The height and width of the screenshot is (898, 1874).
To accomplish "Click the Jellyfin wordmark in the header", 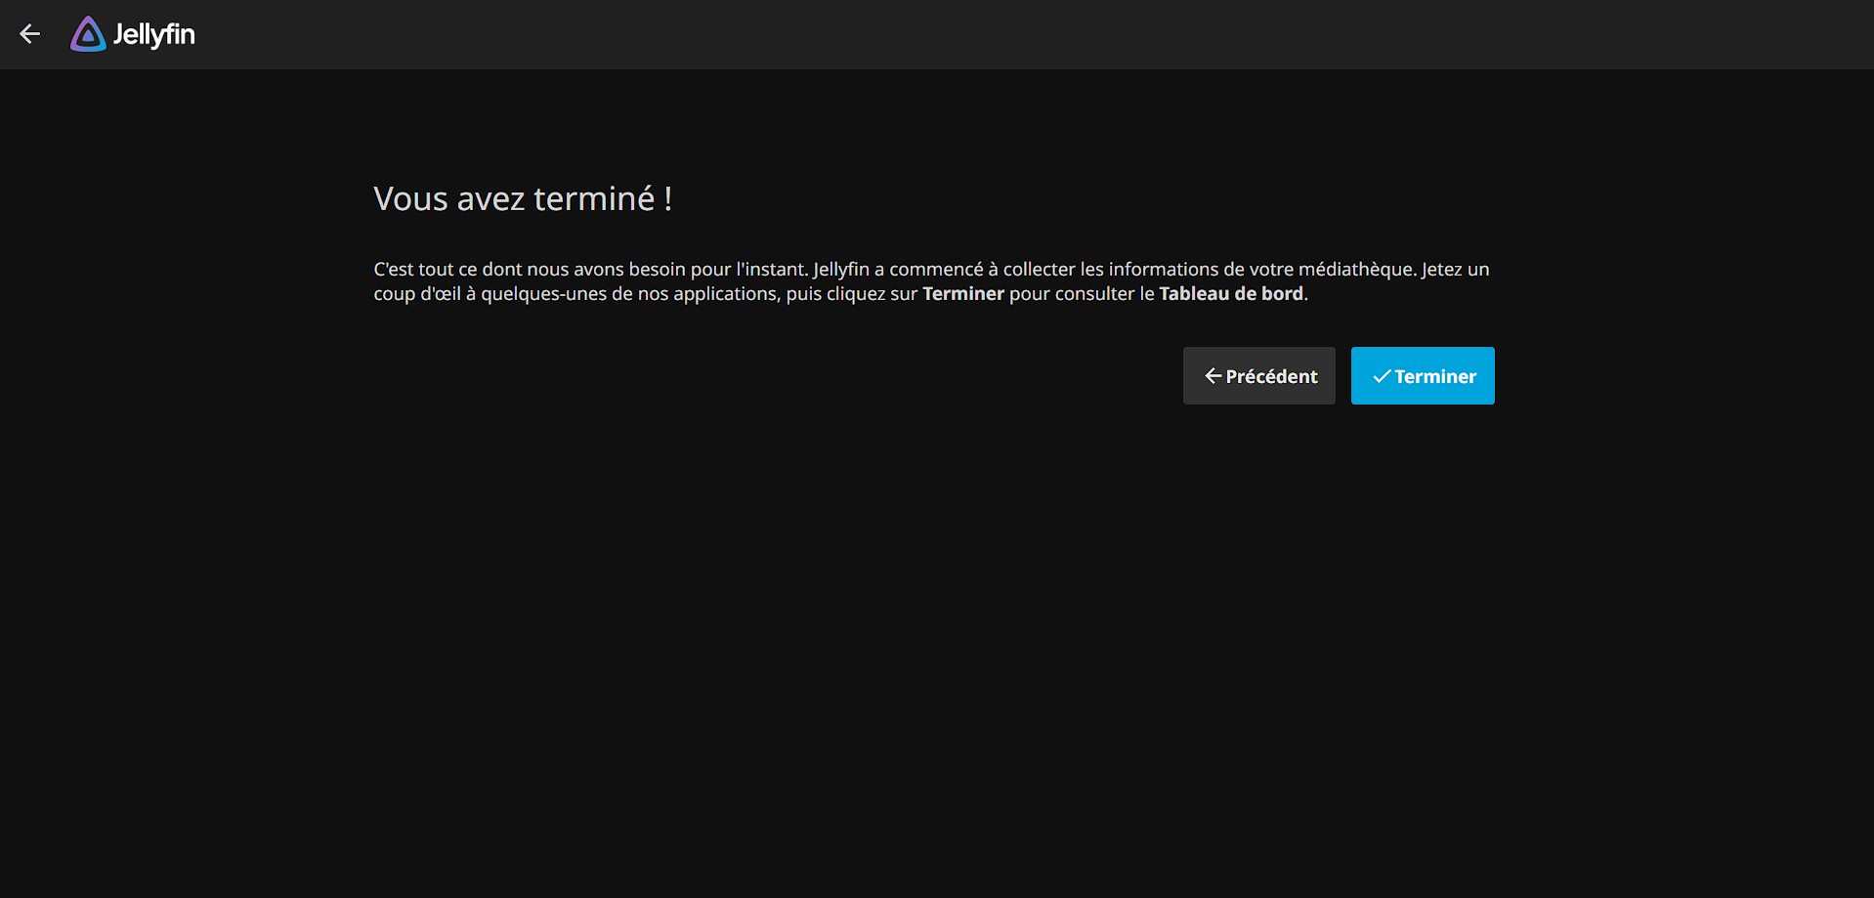I will coord(154,34).
